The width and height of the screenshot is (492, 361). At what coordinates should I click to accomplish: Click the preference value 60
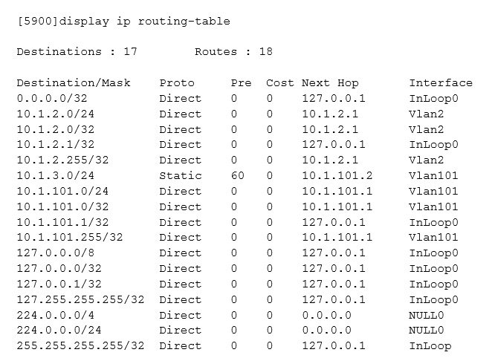point(237,175)
